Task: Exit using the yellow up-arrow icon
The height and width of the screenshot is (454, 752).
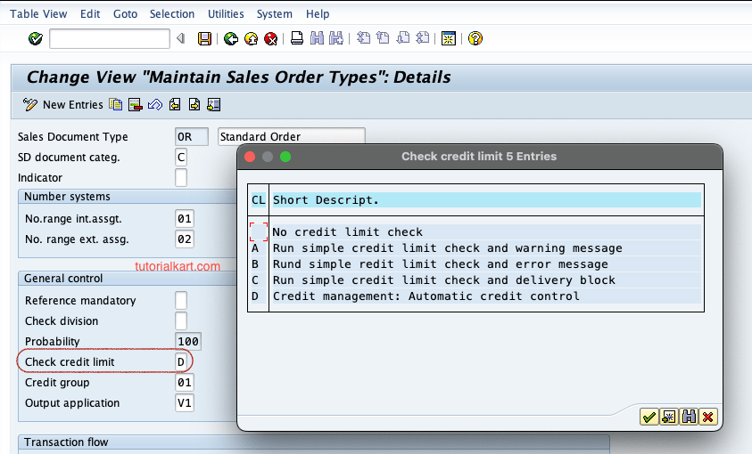Action: click(251, 38)
